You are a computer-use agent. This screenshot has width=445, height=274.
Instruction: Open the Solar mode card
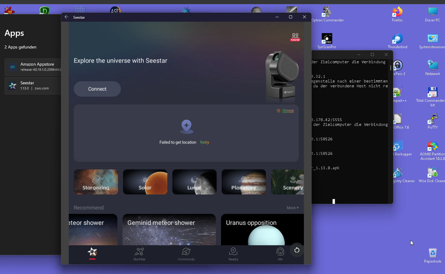pos(145,182)
